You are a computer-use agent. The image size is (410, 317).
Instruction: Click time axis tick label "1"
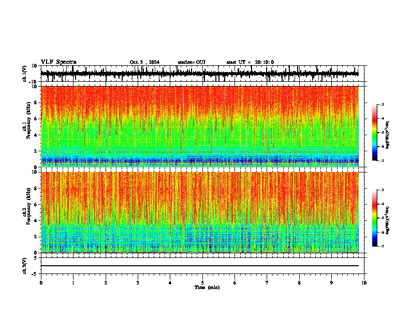pos(73,283)
